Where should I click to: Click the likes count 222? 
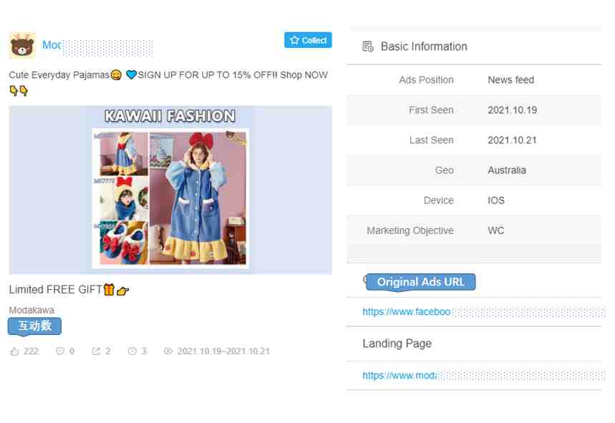(x=31, y=351)
